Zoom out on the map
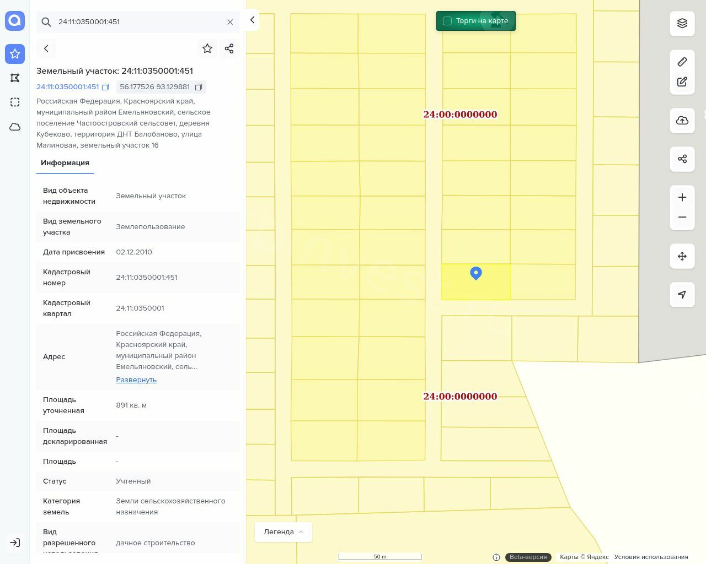This screenshot has width=706, height=564. pos(682,217)
